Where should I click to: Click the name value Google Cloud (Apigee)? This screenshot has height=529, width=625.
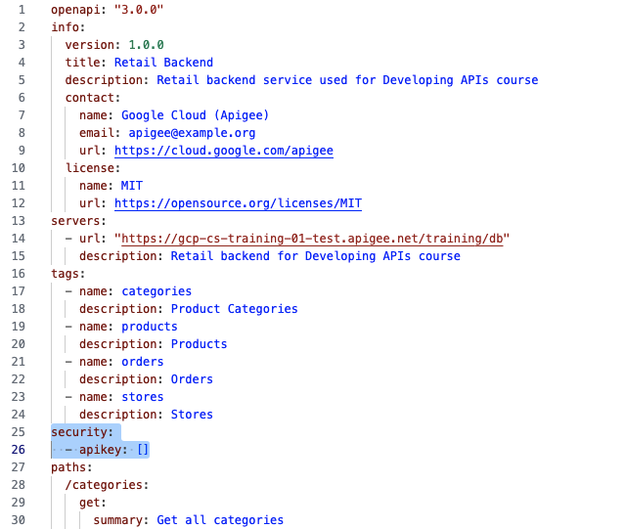(x=195, y=115)
